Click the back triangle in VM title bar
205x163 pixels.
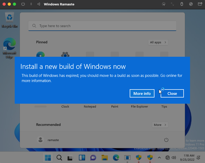coord(39,4)
